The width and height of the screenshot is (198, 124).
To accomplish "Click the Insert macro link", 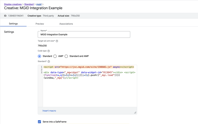I will (x=49, y=111).
